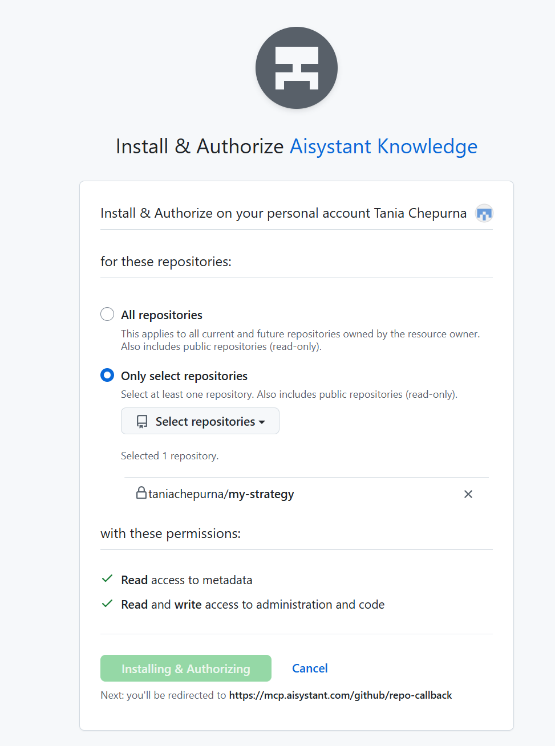Choose the Only select repositories radio button
The width and height of the screenshot is (555, 746).
click(107, 375)
